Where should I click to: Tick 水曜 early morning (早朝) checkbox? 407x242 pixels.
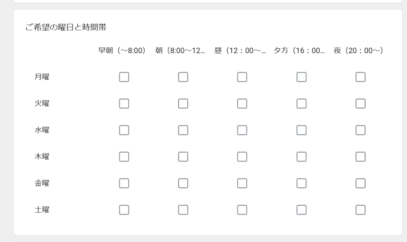pos(124,130)
